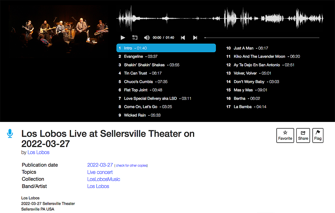Click the audio waveform display
Viewport: 335px width, 213px height.
tap(220, 18)
